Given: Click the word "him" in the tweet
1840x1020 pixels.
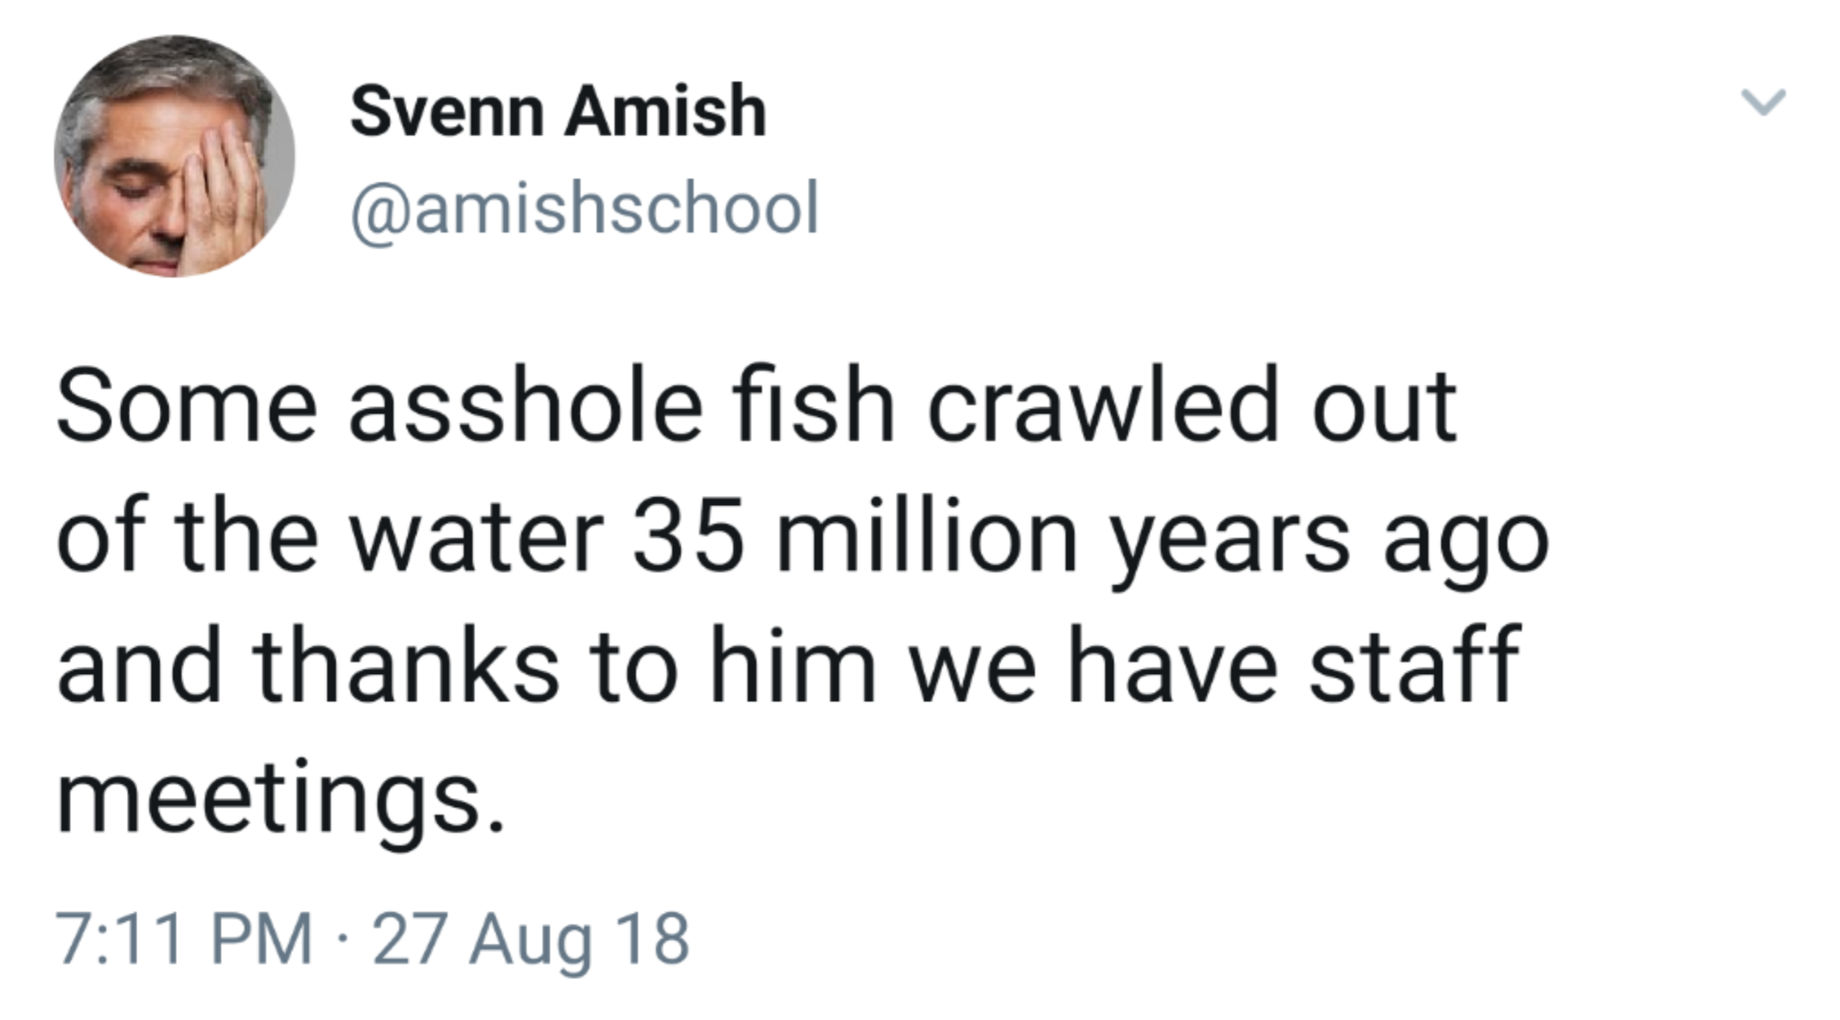Looking at the screenshot, I should [x=792, y=669].
